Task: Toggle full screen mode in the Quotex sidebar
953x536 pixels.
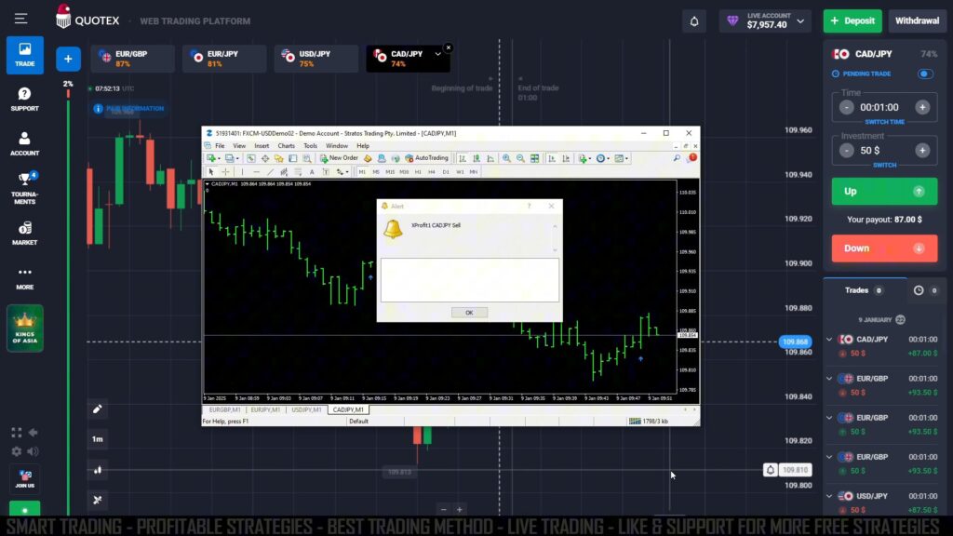Action: tap(17, 433)
